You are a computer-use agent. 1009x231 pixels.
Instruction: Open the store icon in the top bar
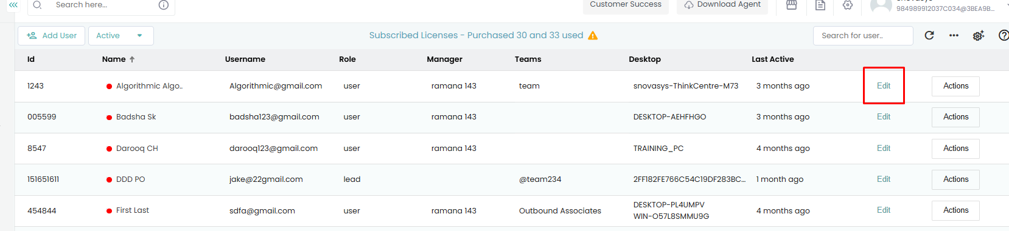tap(791, 5)
